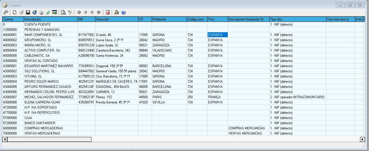Image resolution: width=369 pixels, height=151 pixels.
Task: Select account number 40000002
Action: [13, 40]
